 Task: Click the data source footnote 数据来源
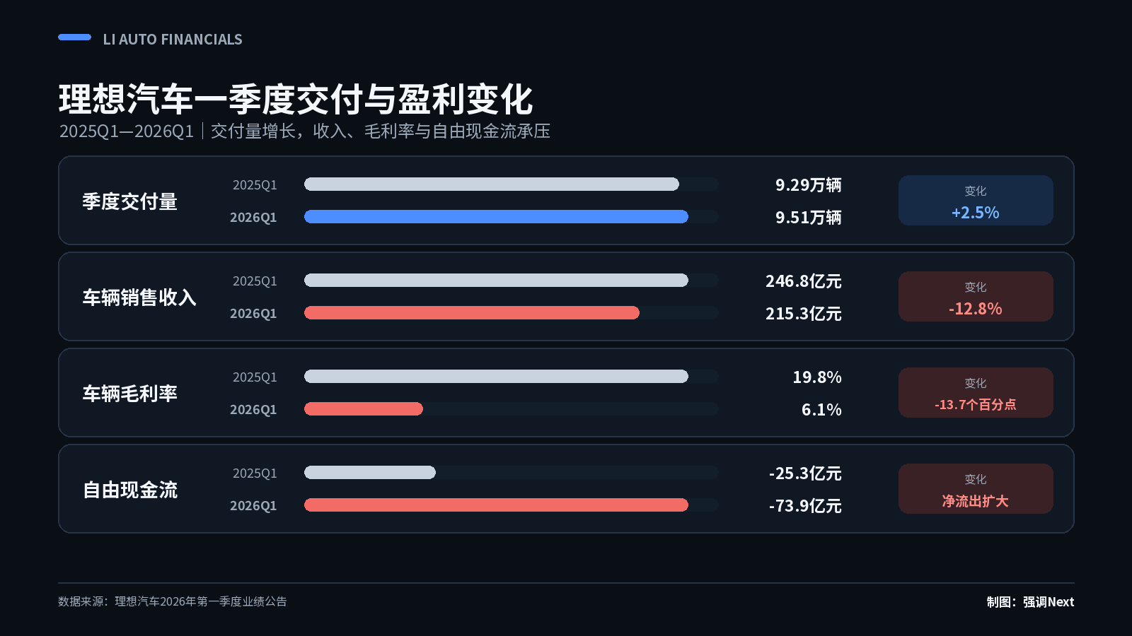pos(173,601)
